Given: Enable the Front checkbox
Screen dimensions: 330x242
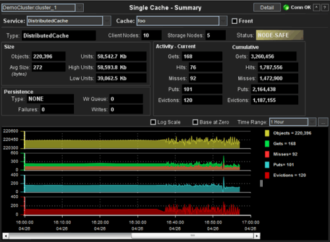Looking at the screenshot, I should tap(234, 21).
